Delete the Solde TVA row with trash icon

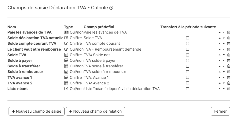[229, 55]
